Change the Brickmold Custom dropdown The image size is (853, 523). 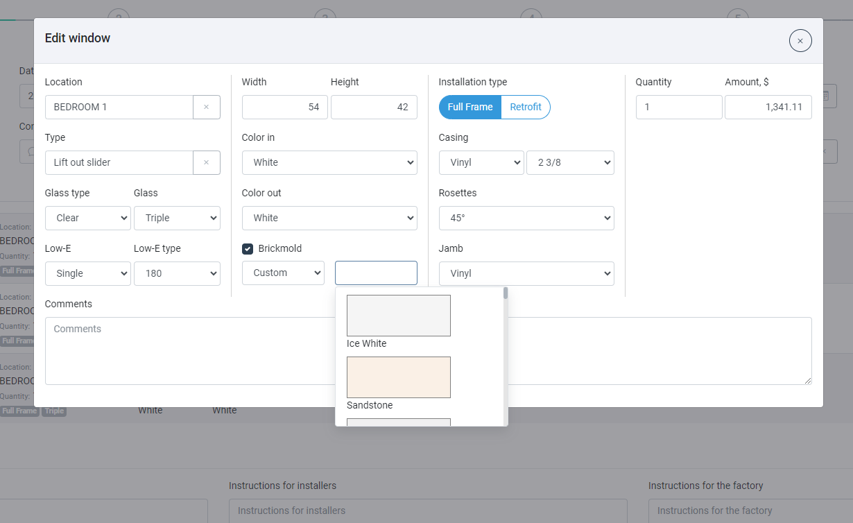tap(283, 273)
